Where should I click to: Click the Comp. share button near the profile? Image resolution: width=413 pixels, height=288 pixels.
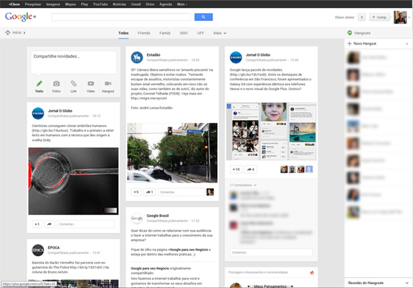[380, 17]
